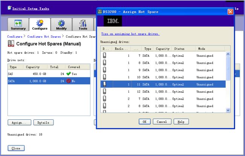The image size is (245, 156).
Task: Click scroll down arrow of unassigned drives list
Action: point(228,110)
